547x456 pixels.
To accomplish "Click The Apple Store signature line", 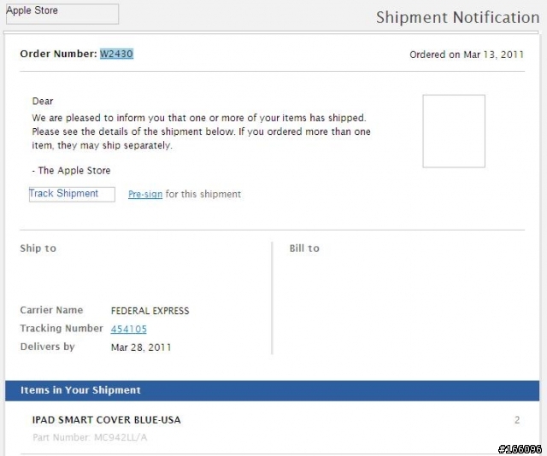I will (71, 171).
